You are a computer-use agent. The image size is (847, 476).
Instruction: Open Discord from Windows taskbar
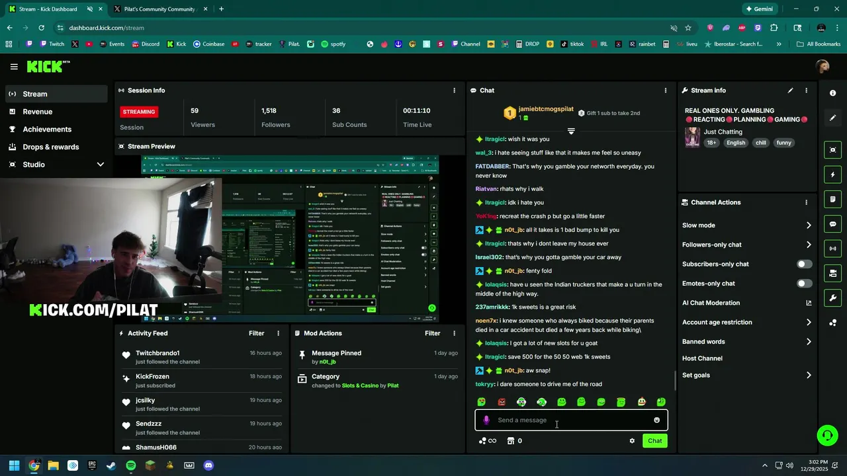(208, 465)
